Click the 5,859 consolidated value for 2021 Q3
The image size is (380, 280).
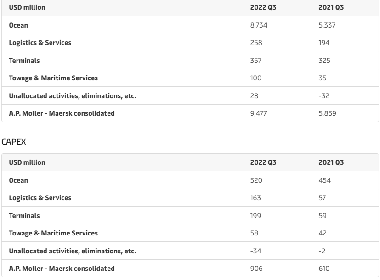tap(327, 113)
